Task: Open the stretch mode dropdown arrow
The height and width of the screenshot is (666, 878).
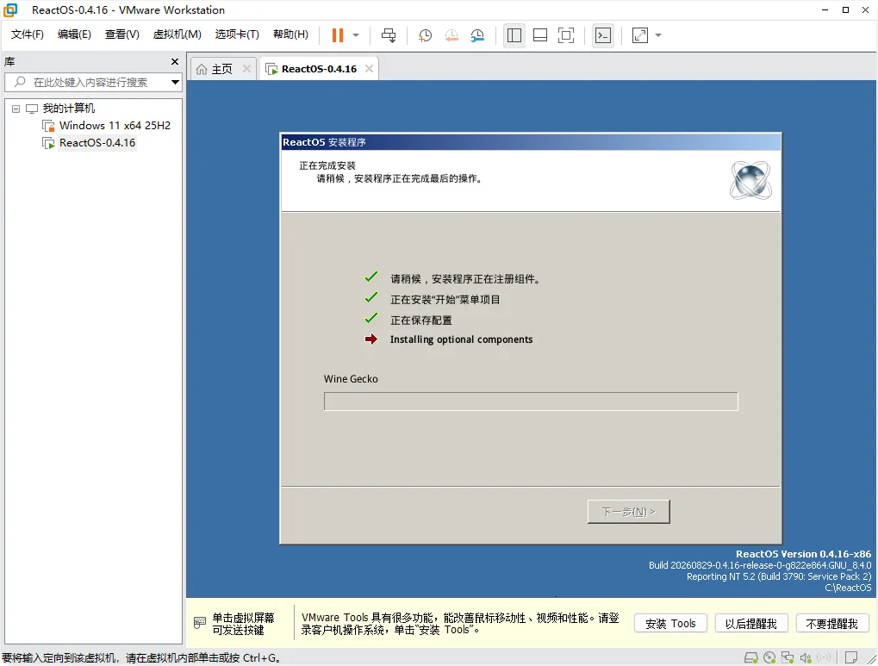Action: [658, 35]
